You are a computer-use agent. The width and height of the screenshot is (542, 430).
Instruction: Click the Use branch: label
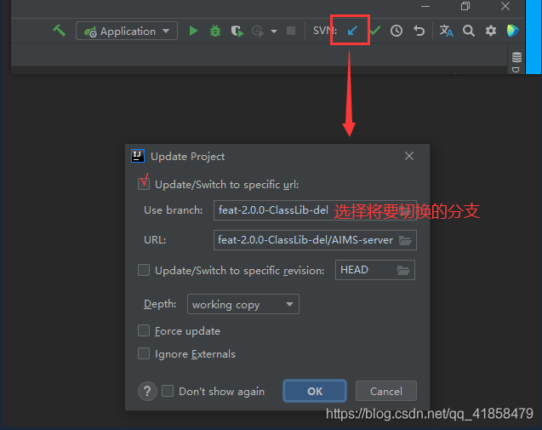point(174,210)
